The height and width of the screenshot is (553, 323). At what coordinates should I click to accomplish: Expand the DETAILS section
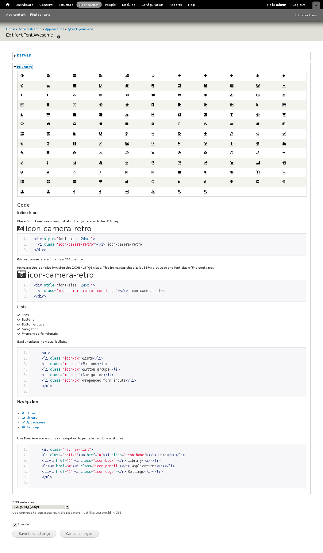(x=24, y=56)
